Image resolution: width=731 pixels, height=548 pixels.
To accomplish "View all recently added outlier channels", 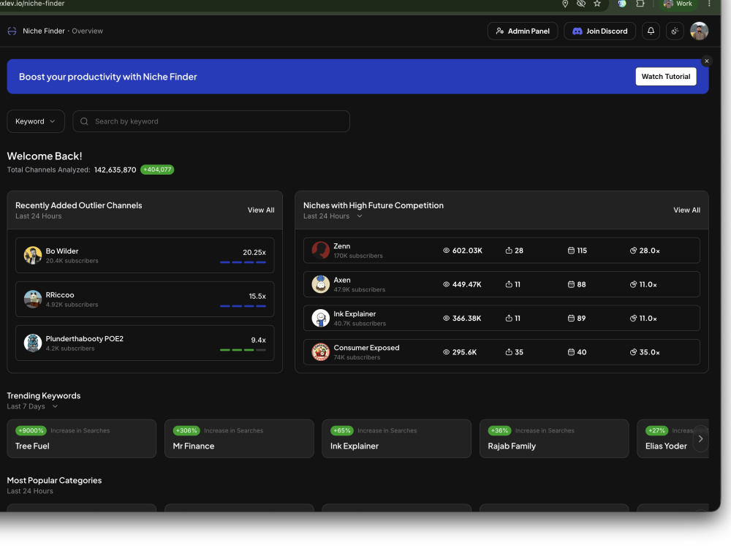I will [x=261, y=210].
